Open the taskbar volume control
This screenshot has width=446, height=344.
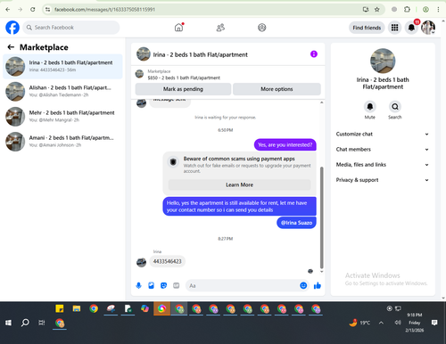coord(398,323)
